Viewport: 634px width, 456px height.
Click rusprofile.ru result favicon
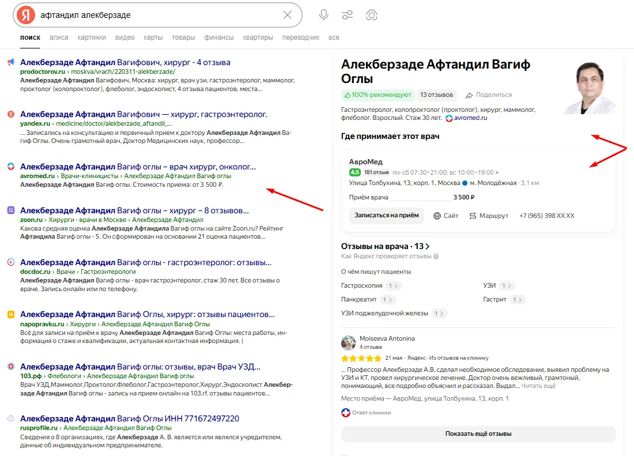click(x=11, y=419)
